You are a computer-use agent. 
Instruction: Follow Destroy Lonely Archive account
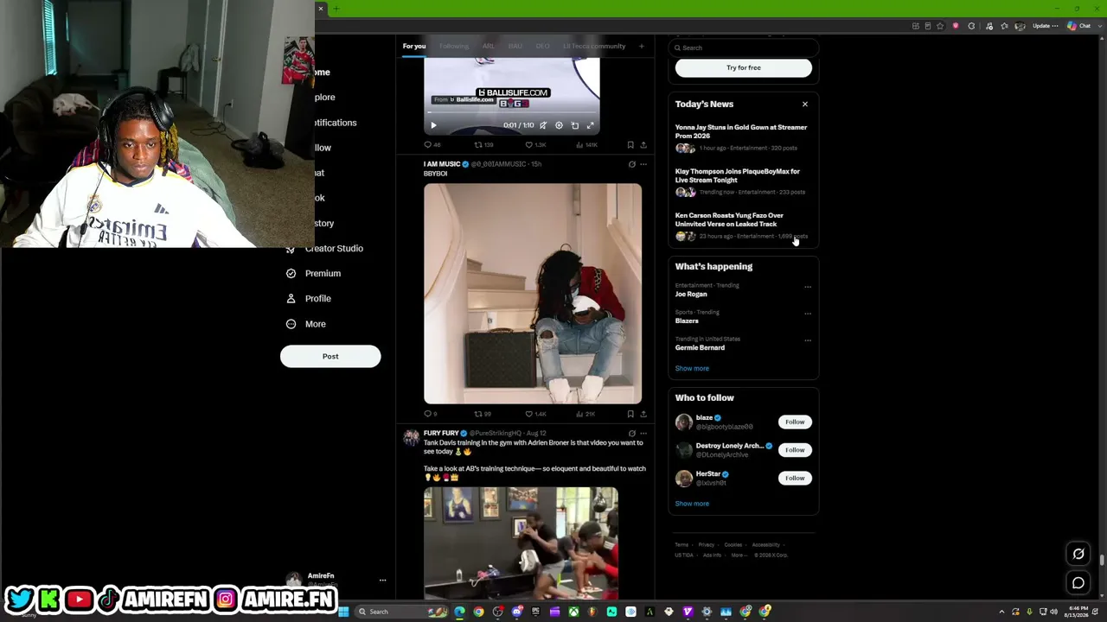pyautogui.click(x=795, y=450)
